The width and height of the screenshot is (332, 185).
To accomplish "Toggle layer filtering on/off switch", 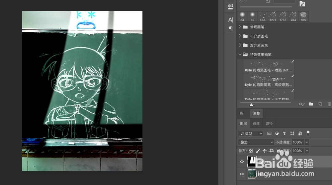I will pyautogui.click(x=308, y=133).
